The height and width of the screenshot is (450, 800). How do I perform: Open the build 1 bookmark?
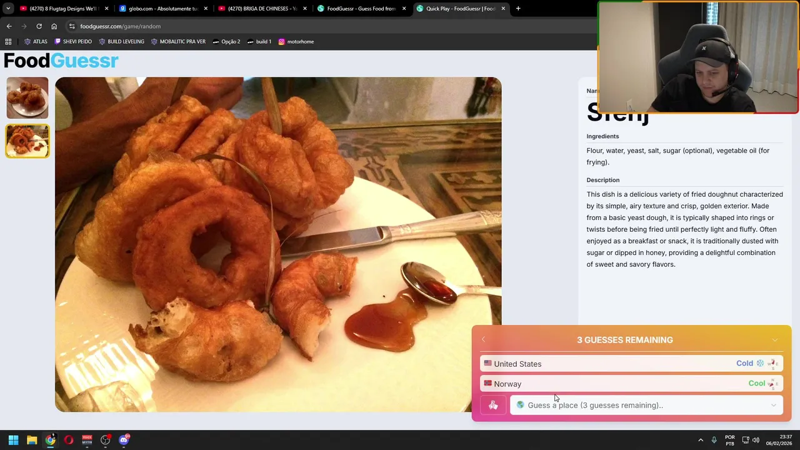[x=259, y=41]
